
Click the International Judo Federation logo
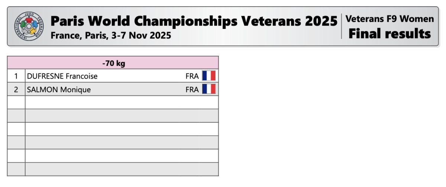point(28,26)
